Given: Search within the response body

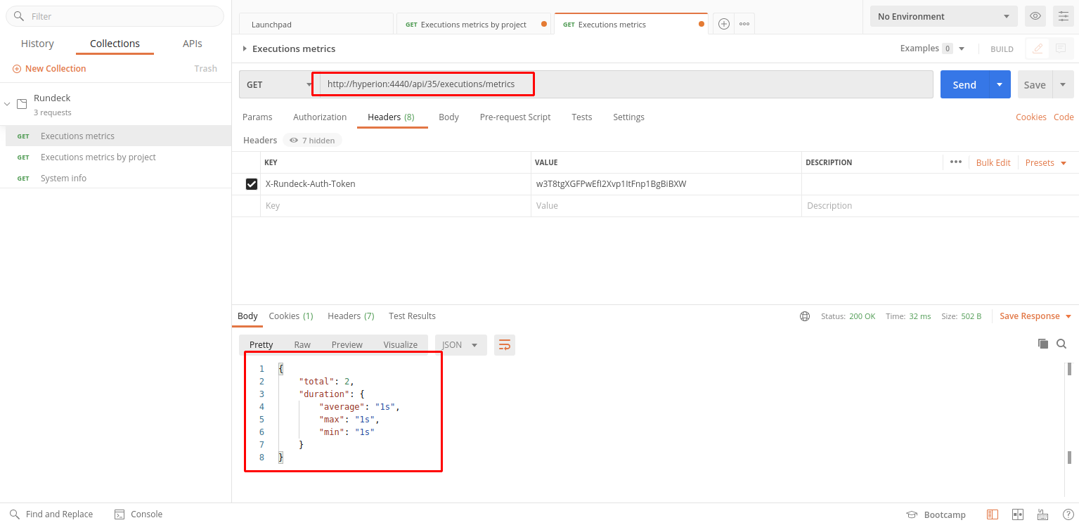Looking at the screenshot, I should coord(1061,344).
